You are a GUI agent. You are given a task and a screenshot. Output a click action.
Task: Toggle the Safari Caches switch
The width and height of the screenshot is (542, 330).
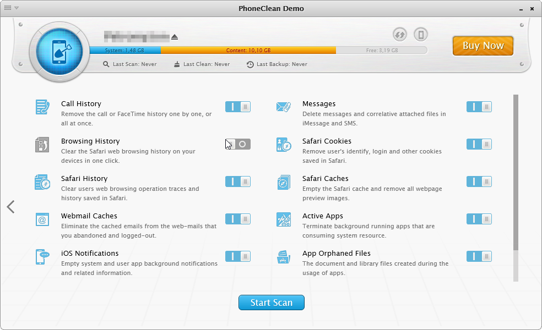tap(479, 182)
